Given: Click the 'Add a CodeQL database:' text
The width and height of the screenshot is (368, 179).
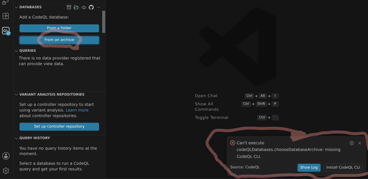Looking at the screenshot, I should tap(44, 17).
